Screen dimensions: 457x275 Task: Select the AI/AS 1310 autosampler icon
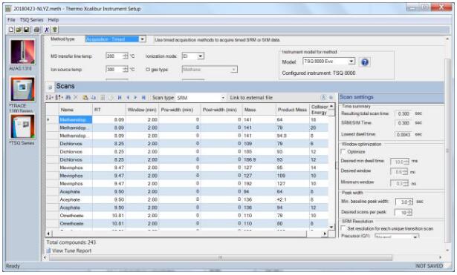(x=22, y=52)
